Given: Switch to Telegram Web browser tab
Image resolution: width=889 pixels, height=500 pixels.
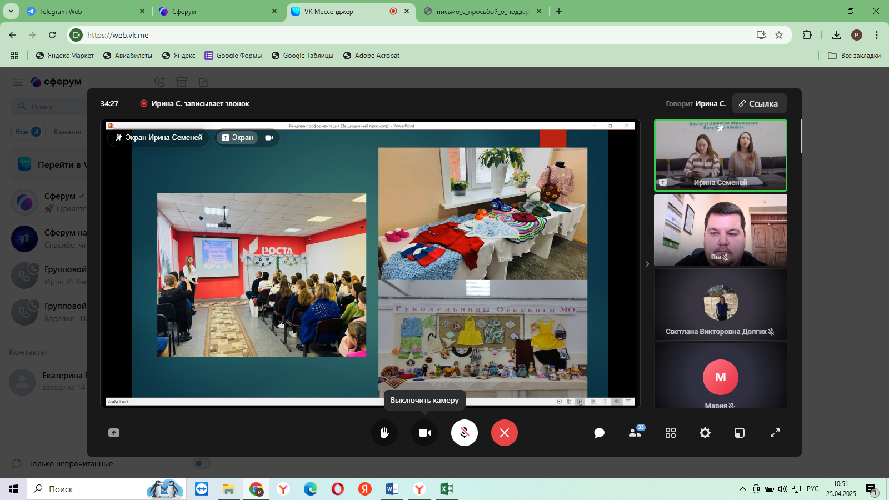Looking at the screenshot, I should pos(86,11).
